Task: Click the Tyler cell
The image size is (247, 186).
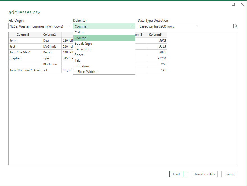Action: coord(52,58)
